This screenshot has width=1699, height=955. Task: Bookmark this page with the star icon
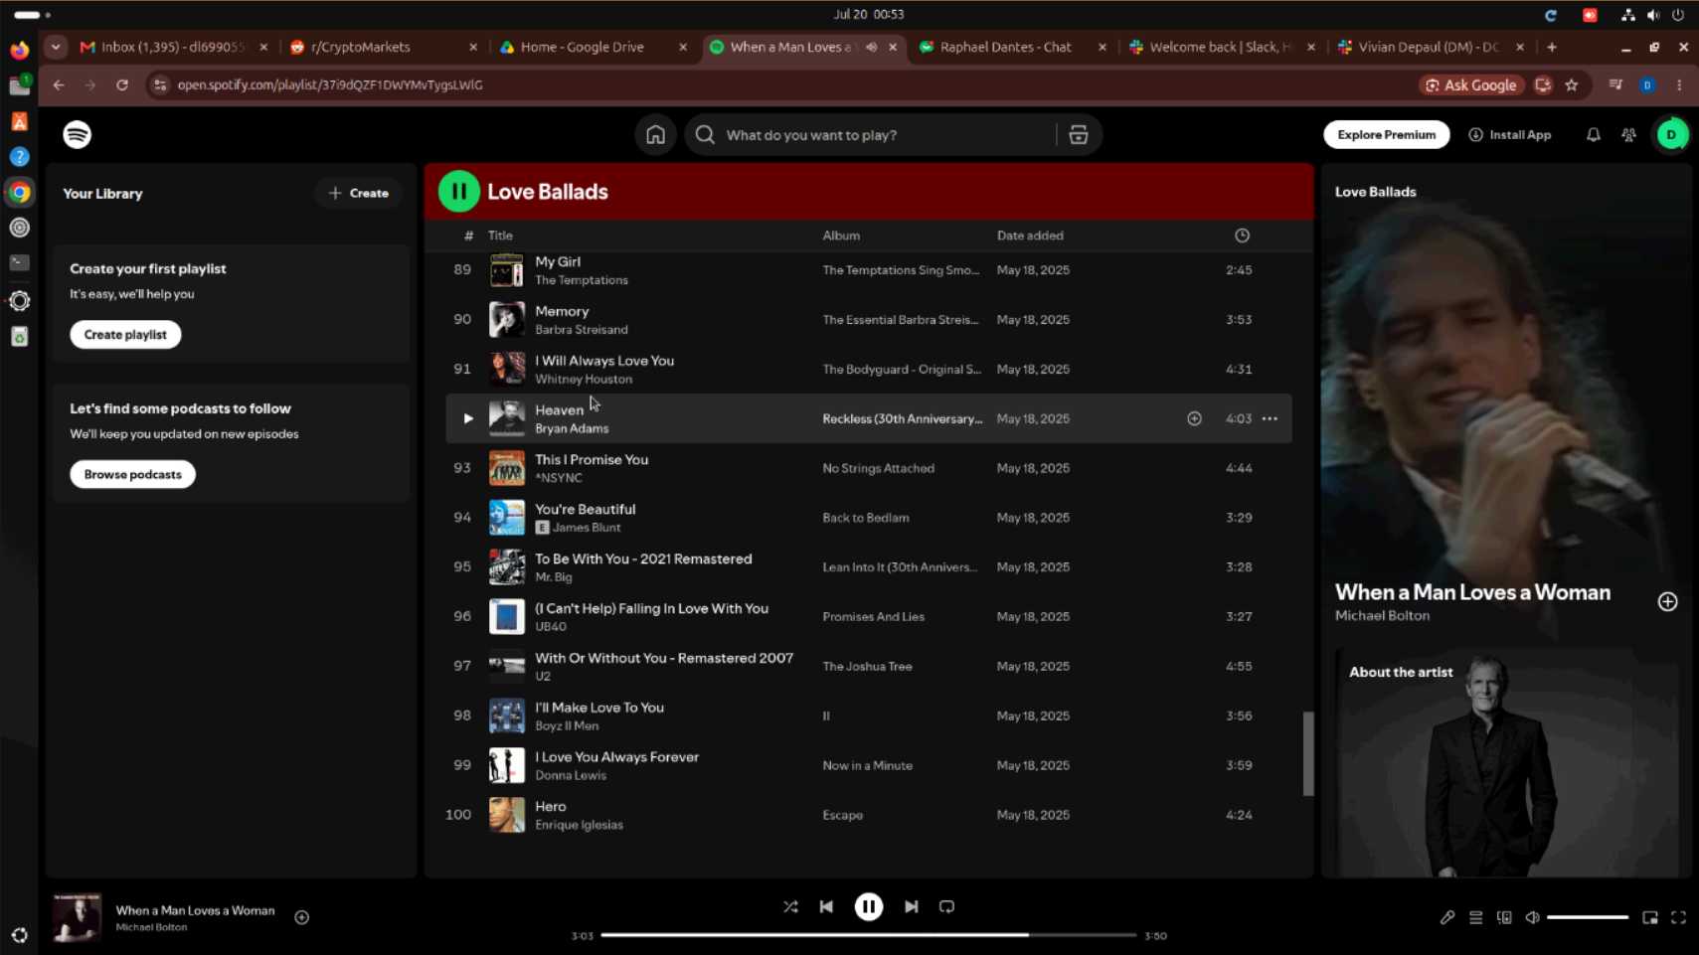tap(1572, 85)
